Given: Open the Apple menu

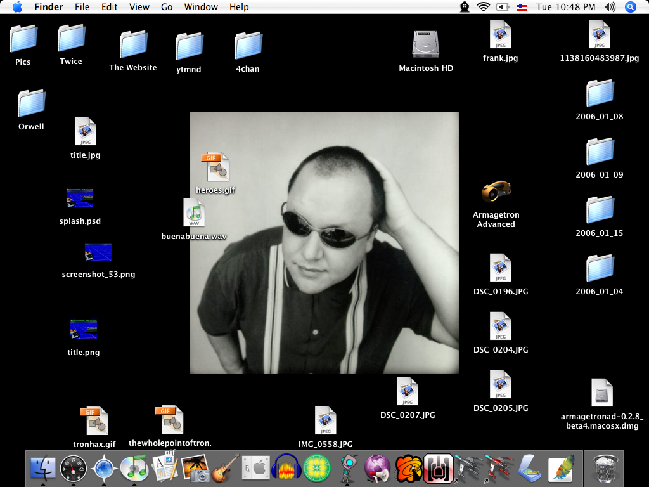Looking at the screenshot, I should point(17,7).
